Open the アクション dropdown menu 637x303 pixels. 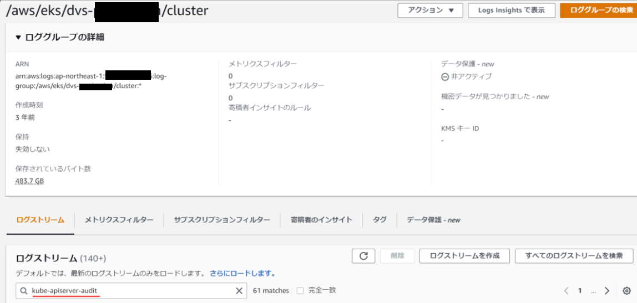430,11
